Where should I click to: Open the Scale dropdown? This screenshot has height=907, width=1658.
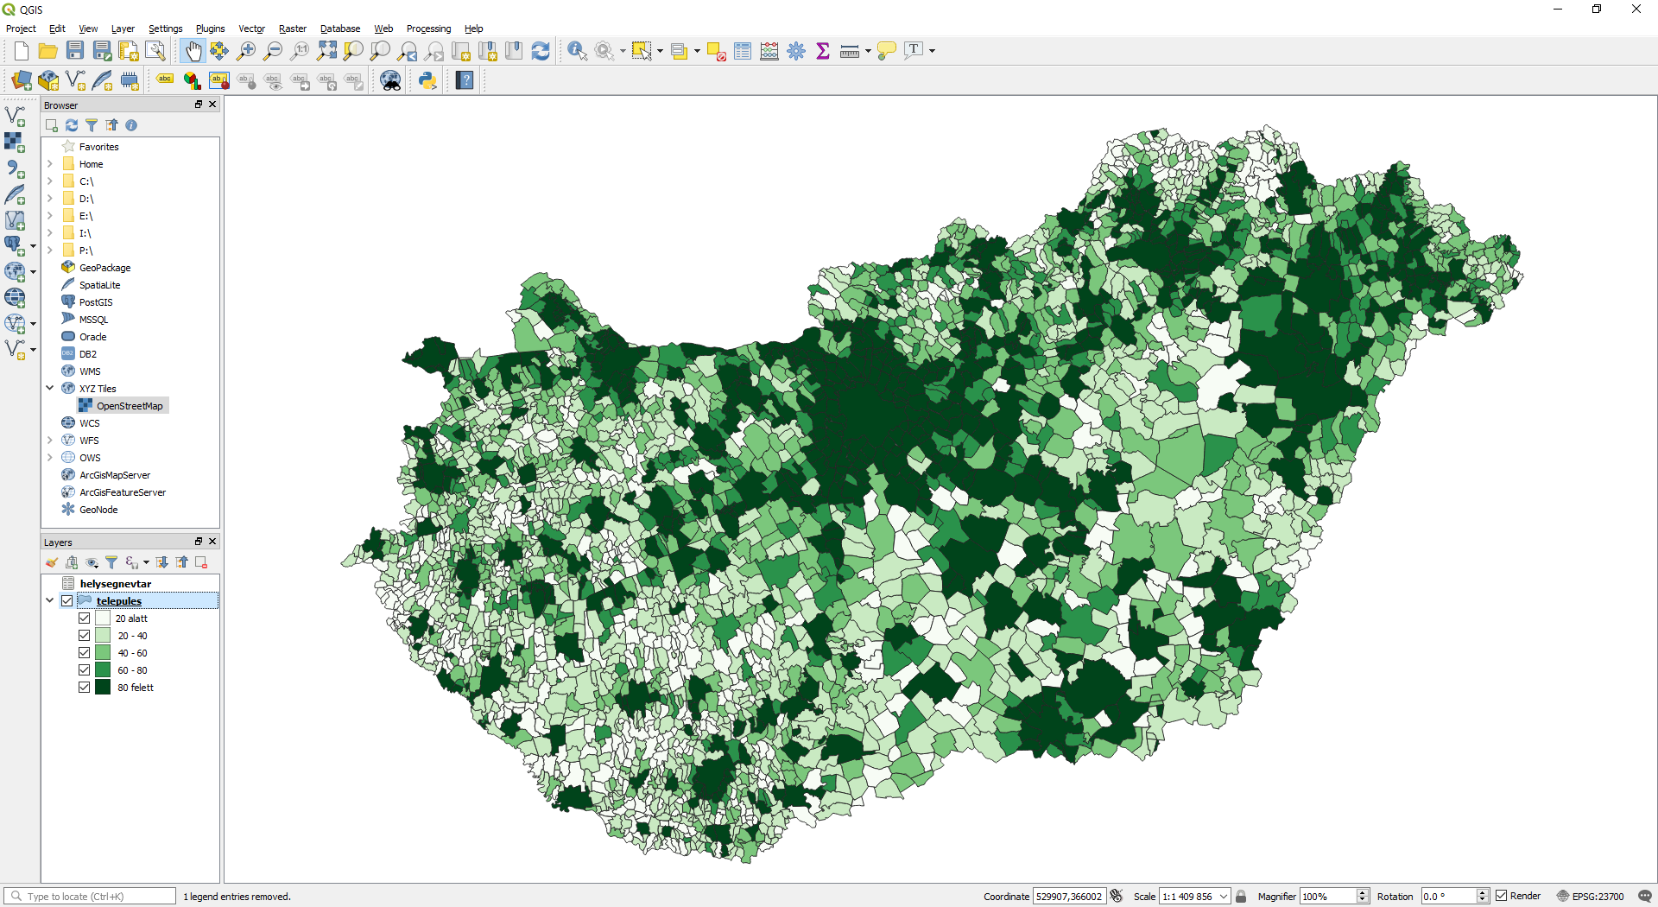click(1224, 897)
